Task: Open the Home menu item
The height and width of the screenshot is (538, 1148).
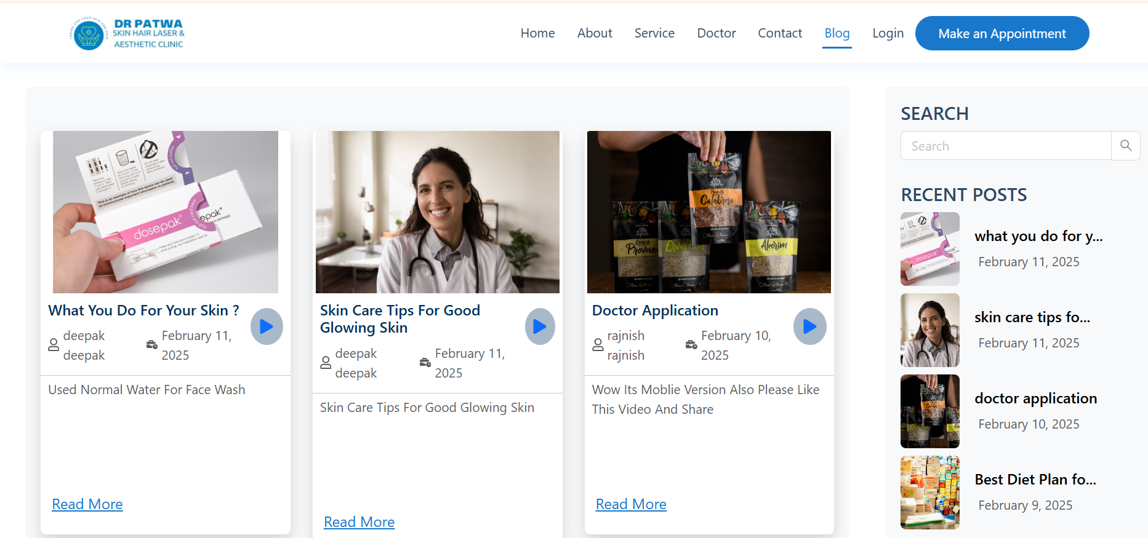Action: (537, 33)
